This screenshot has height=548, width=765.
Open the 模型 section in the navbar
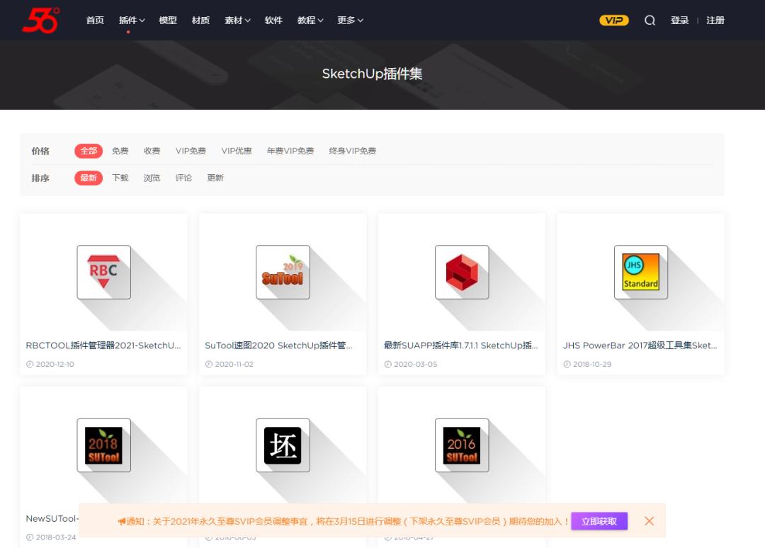pos(167,20)
